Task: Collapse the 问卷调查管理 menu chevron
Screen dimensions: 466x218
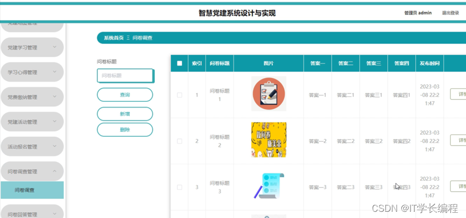Action: point(54,171)
